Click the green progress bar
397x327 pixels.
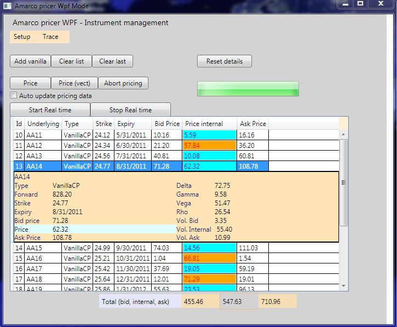click(x=248, y=89)
